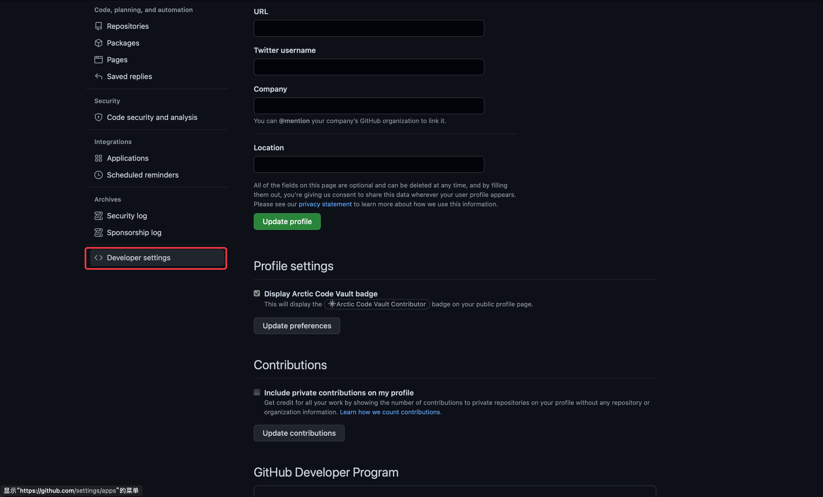Screen dimensions: 823x497
Task: Focus the Twitter username input field
Action: (369, 67)
